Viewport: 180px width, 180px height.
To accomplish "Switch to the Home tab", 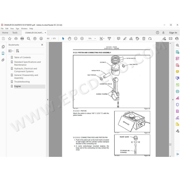I will [5, 33].
